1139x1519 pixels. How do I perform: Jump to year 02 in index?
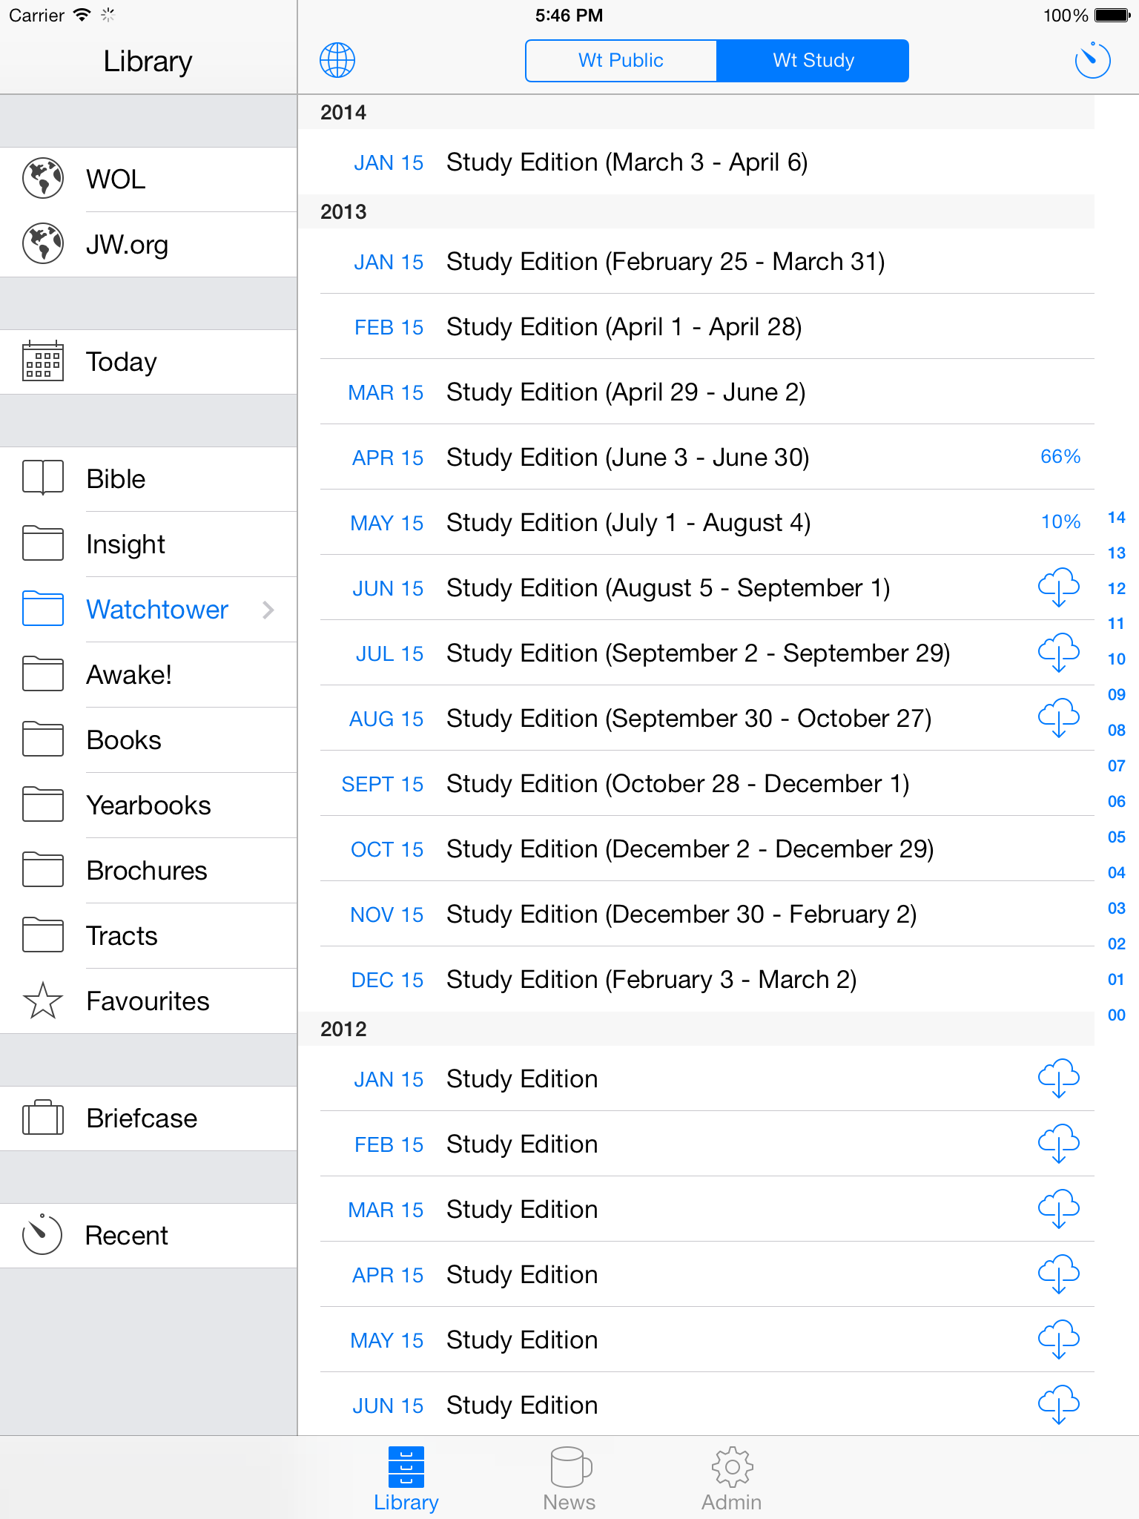point(1117,944)
